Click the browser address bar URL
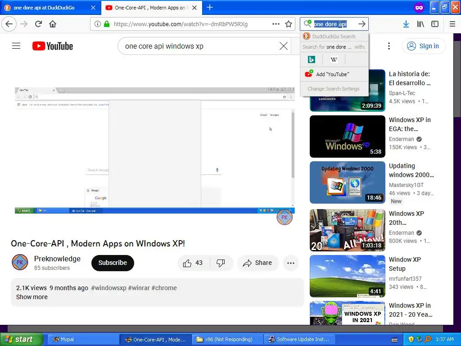The image size is (461, 346). pyautogui.click(x=181, y=24)
